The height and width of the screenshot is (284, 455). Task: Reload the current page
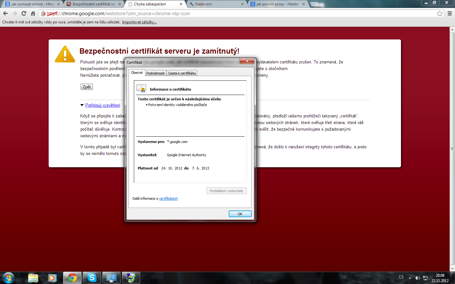(x=24, y=14)
